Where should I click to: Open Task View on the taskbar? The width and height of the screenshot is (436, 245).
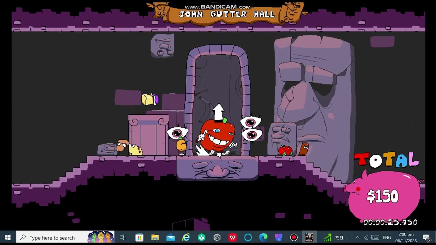123,238
